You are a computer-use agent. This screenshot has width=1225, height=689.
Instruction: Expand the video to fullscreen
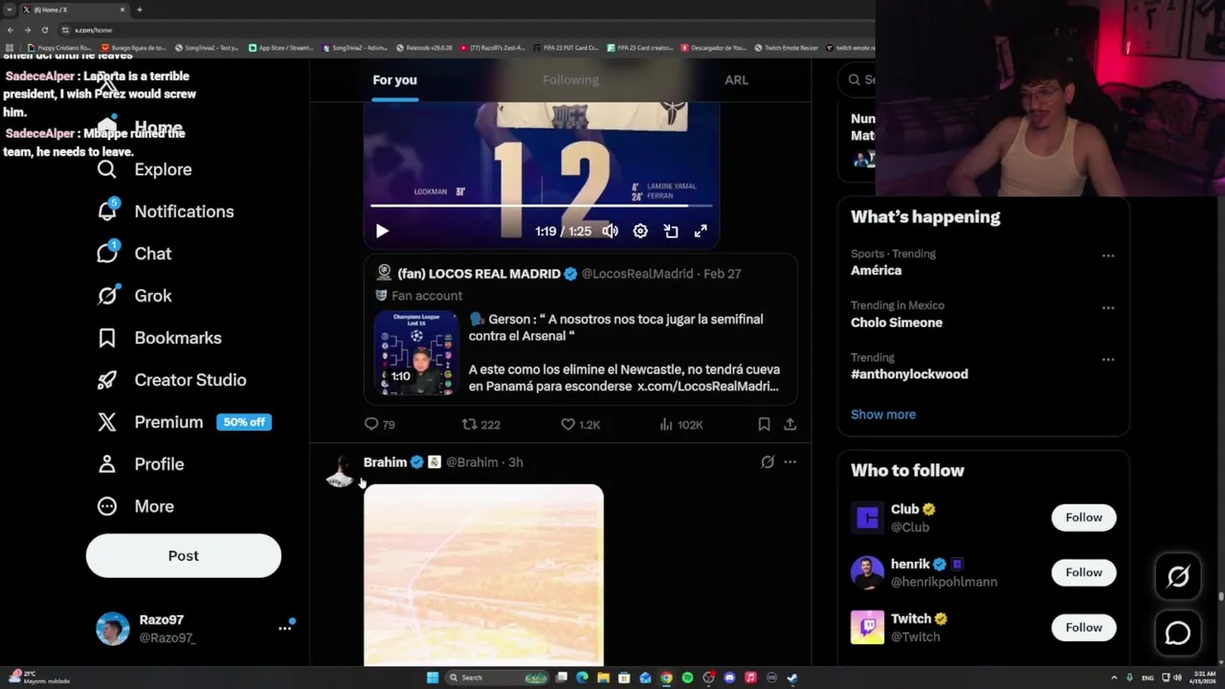[x=701, y=231]
